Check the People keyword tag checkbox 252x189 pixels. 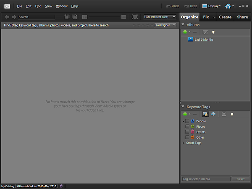click(187, 121)
